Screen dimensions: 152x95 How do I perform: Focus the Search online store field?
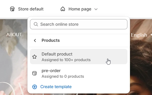[79, 24]
